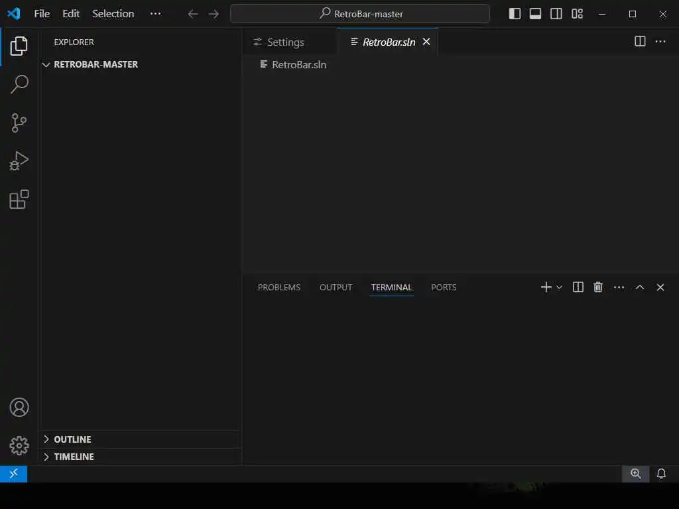679x509 pixels.
Task: Open the Extensions view
Action: click(x=19, y=199)
